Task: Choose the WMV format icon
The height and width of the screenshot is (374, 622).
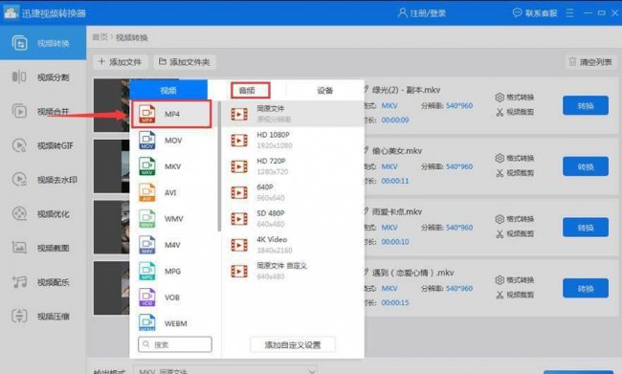Action: tap(146, 218)
